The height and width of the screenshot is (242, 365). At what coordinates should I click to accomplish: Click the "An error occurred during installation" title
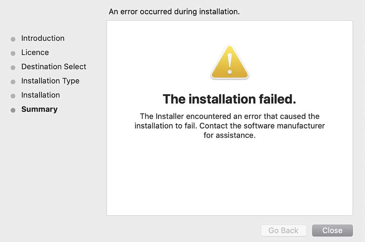(174, 12)
